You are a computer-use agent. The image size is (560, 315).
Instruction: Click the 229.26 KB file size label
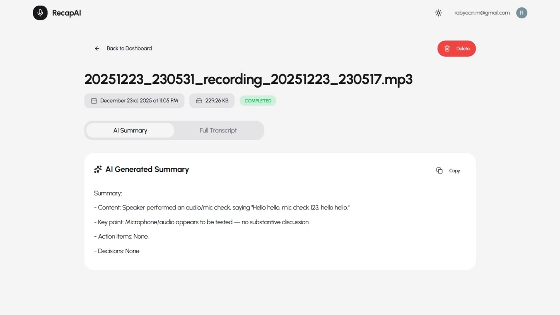(217, 101)
